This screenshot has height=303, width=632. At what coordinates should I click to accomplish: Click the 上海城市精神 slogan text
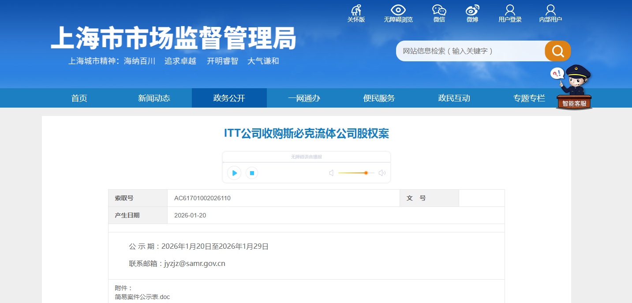(174, 61)
